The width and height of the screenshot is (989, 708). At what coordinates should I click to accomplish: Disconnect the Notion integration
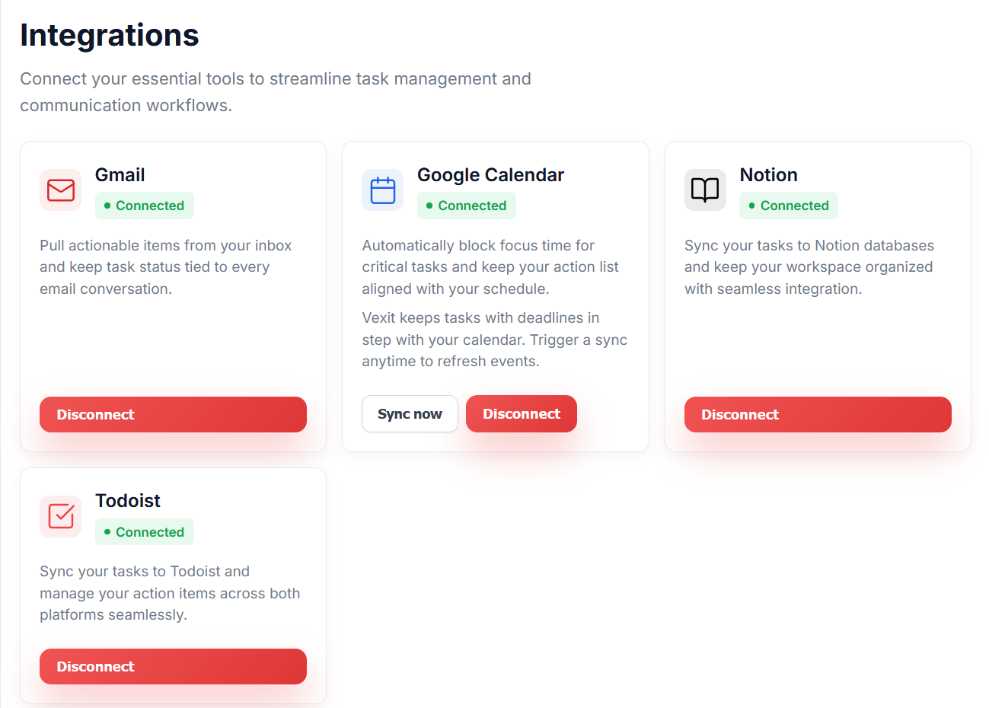point(817,414)
